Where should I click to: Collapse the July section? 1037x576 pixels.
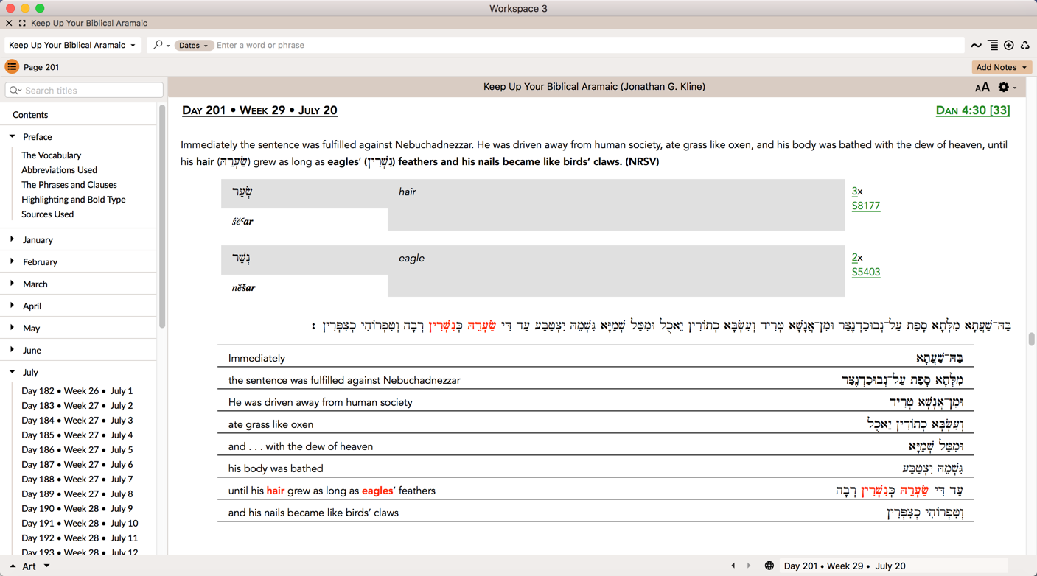click(13, 372)
